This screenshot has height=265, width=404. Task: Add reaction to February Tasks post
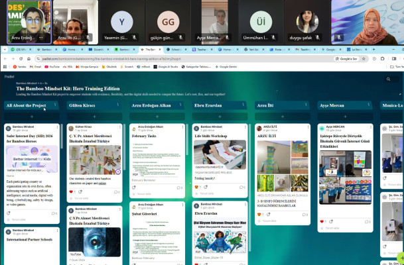coord(134,187)
